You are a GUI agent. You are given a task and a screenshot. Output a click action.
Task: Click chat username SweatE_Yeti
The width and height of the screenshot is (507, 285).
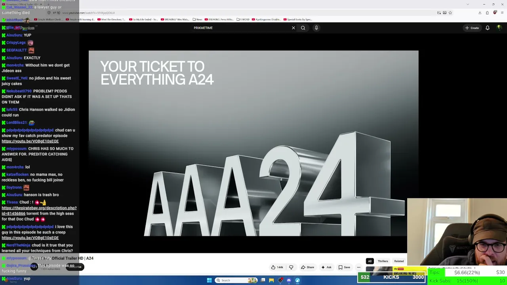pyautogui.click(x=17, y=78)
